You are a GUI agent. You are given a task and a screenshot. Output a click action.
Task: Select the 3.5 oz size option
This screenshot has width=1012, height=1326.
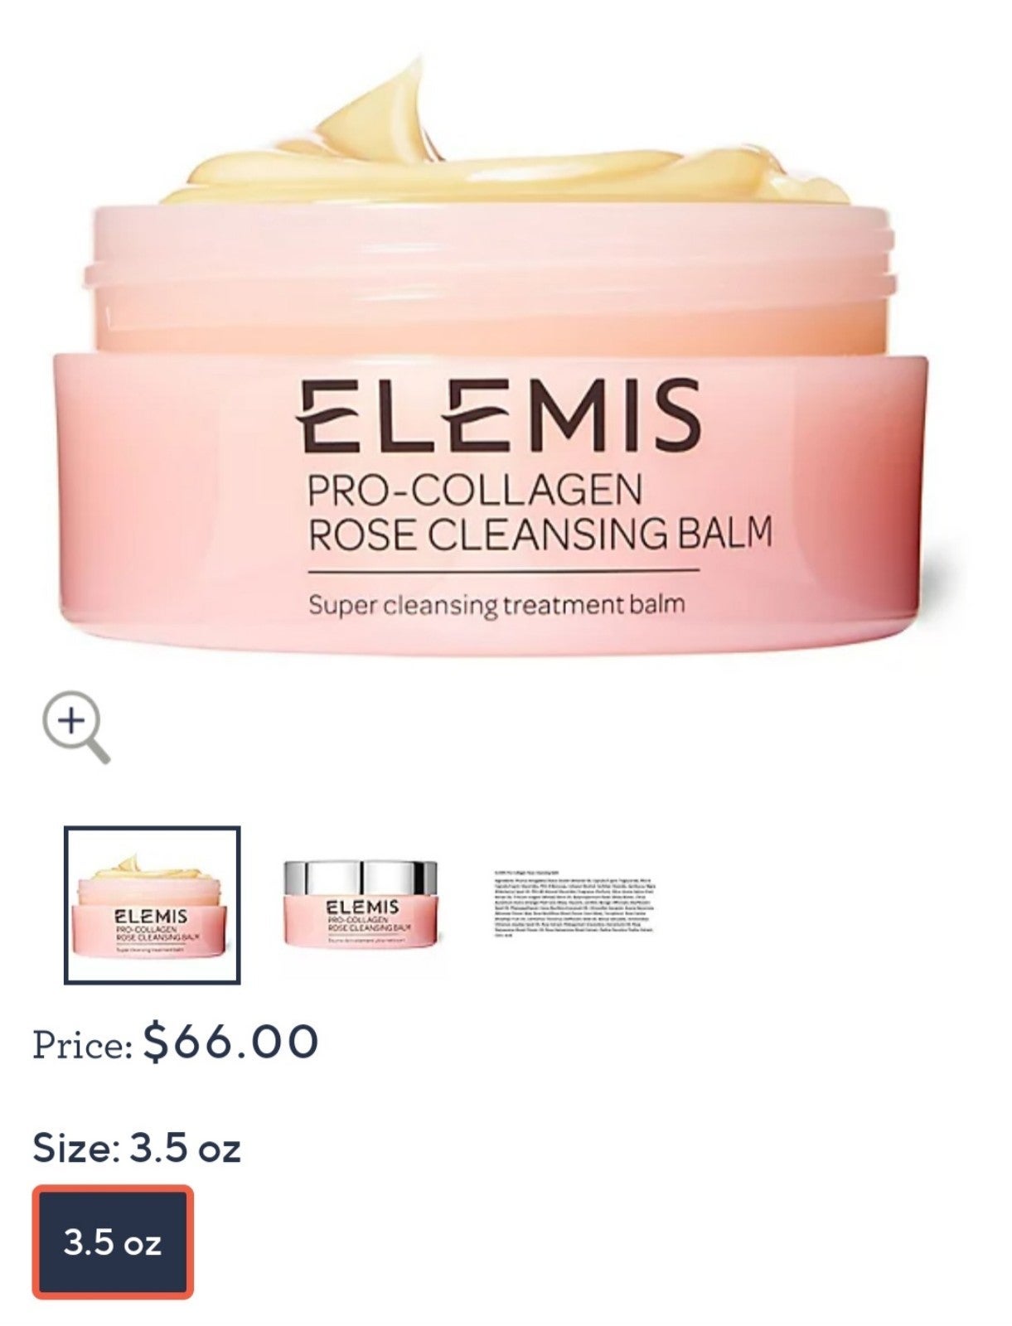113,1241
